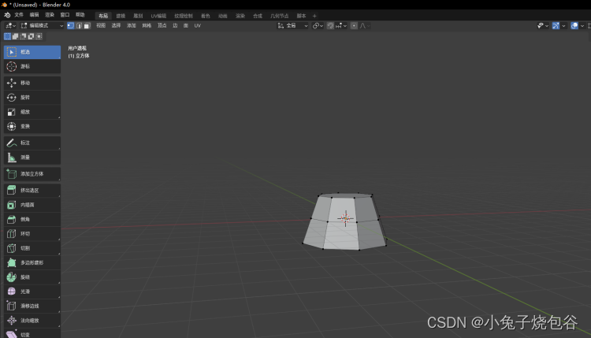Select the Smooth (光滑) tool
Screen dimensions: 591x338
point(32,292)
